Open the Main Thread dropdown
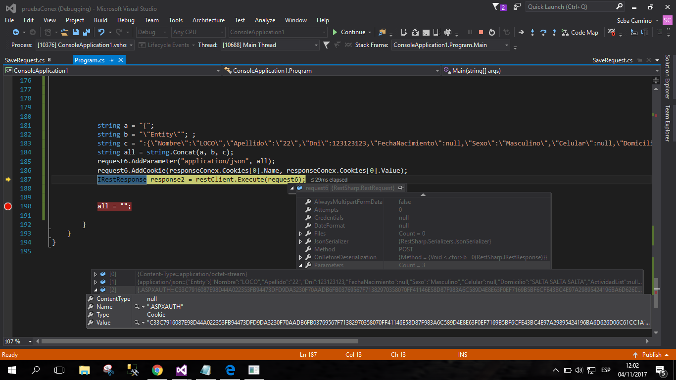 pos(270,45)
